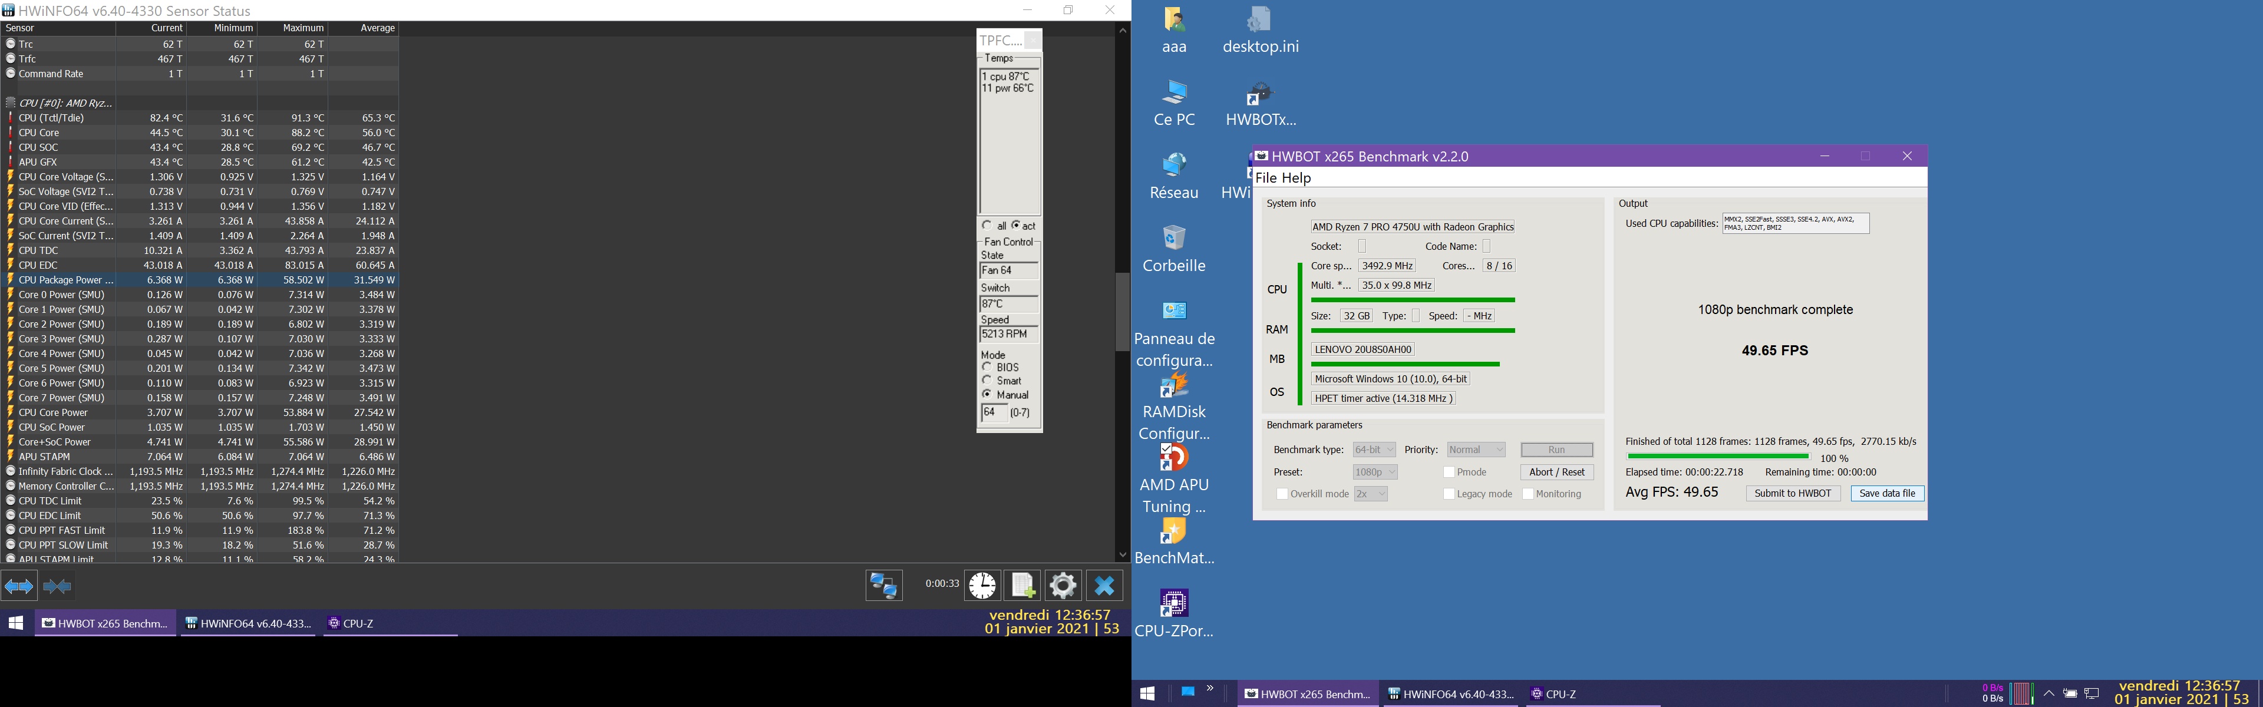Screen dimensions: 2263x707
Task: Toggle Pmode checkbox in HWBOT
Action: (1449, 473)
